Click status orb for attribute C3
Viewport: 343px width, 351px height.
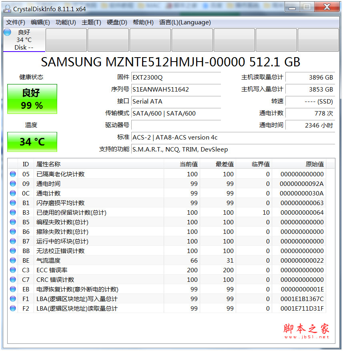[x=13, y=270]
